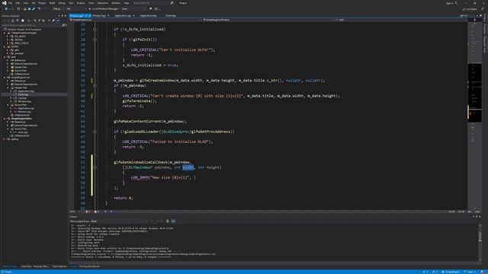Screen dimensions: 488x274
Task: Focus the Search Solution Explorer field
Action: tap(31, 25)
